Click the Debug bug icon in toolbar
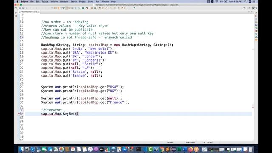Screen dimensions: 272x153 pos(79,8)
